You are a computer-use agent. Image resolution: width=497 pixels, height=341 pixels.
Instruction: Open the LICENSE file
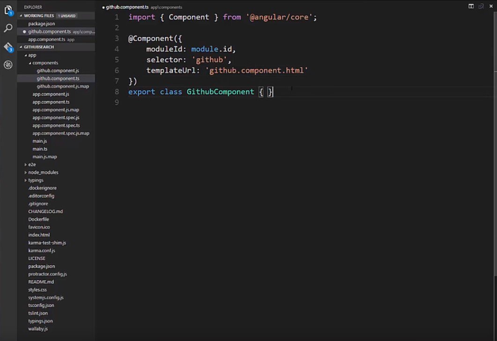37,258
